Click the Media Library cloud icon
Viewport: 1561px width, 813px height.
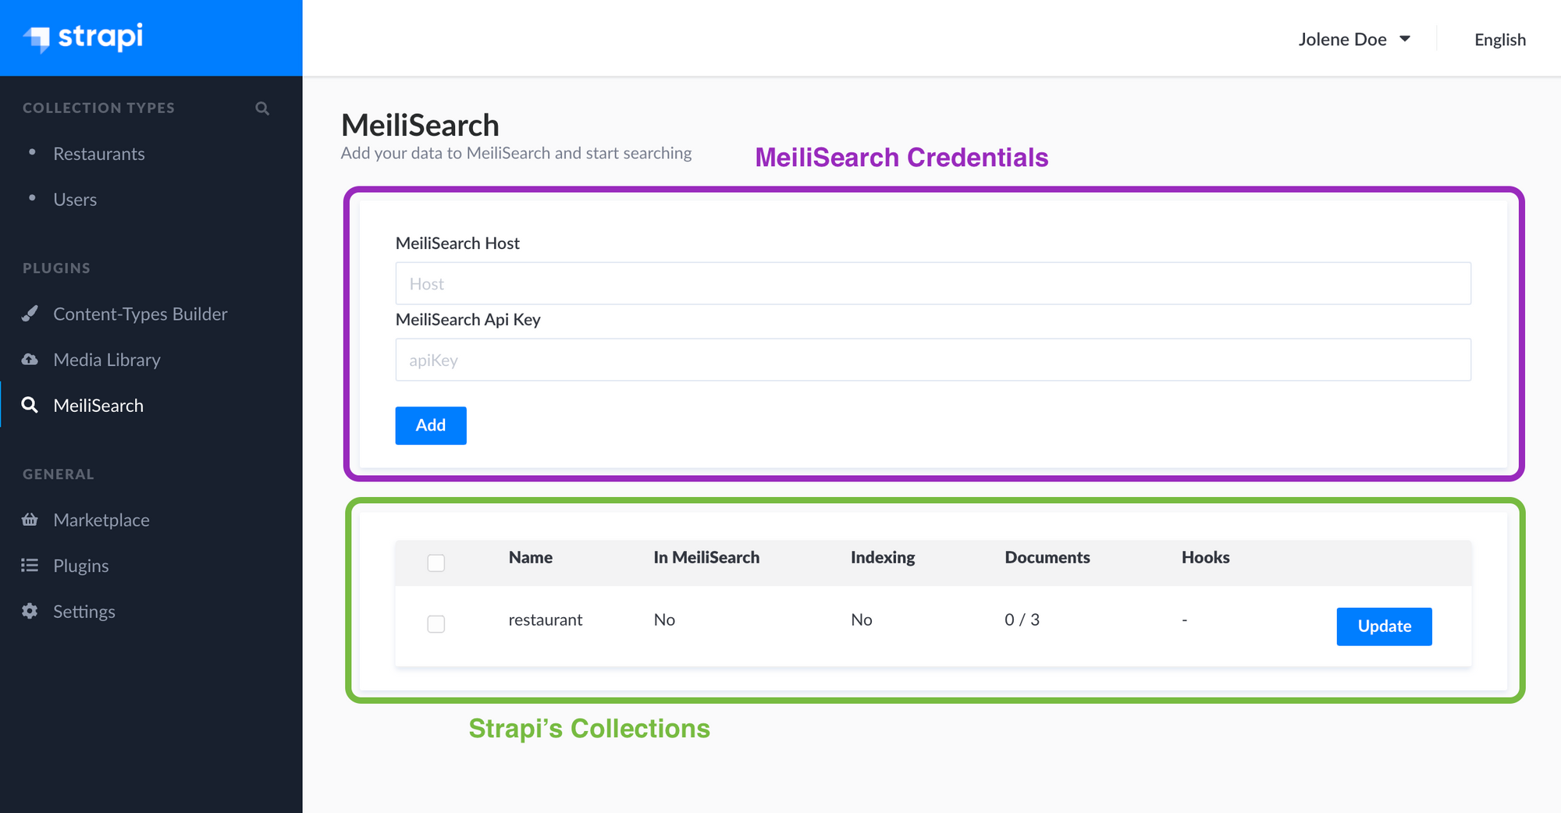tap(30, 360)
